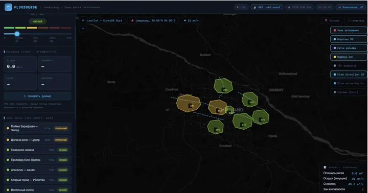
Task: Click the Осадки 0.0 мм/ч weather card
Action: tap(20, 64)
